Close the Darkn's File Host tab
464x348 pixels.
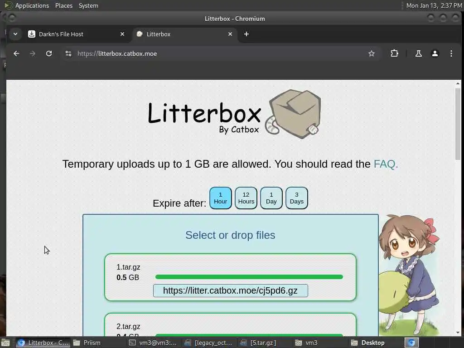tap(122, 34)
